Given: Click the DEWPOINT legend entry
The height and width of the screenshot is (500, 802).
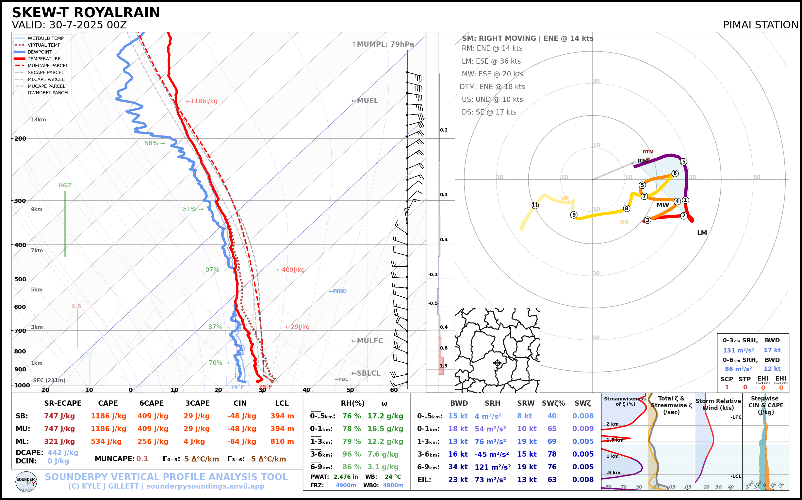Looking at the screenshot, I should tap(40, 52).
